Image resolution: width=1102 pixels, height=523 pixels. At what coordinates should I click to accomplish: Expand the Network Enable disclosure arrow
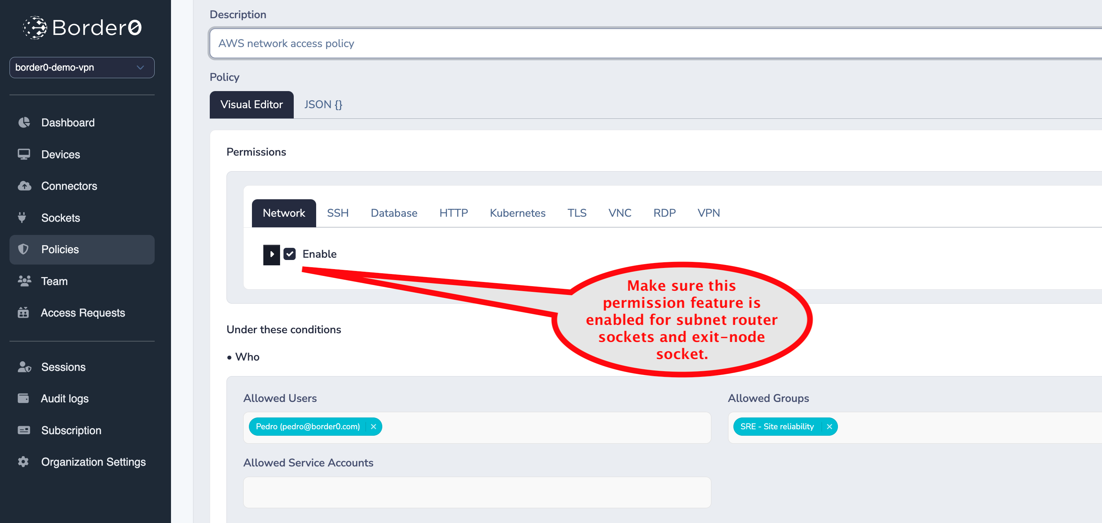(271, 255)
